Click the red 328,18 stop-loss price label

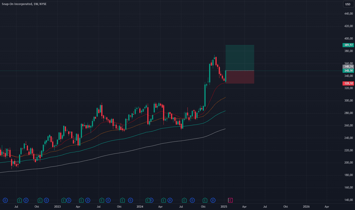click(x=348, y=83)
